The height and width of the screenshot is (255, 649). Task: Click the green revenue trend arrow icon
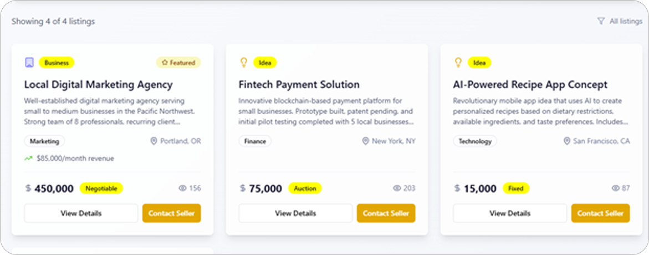pos(28,159)
